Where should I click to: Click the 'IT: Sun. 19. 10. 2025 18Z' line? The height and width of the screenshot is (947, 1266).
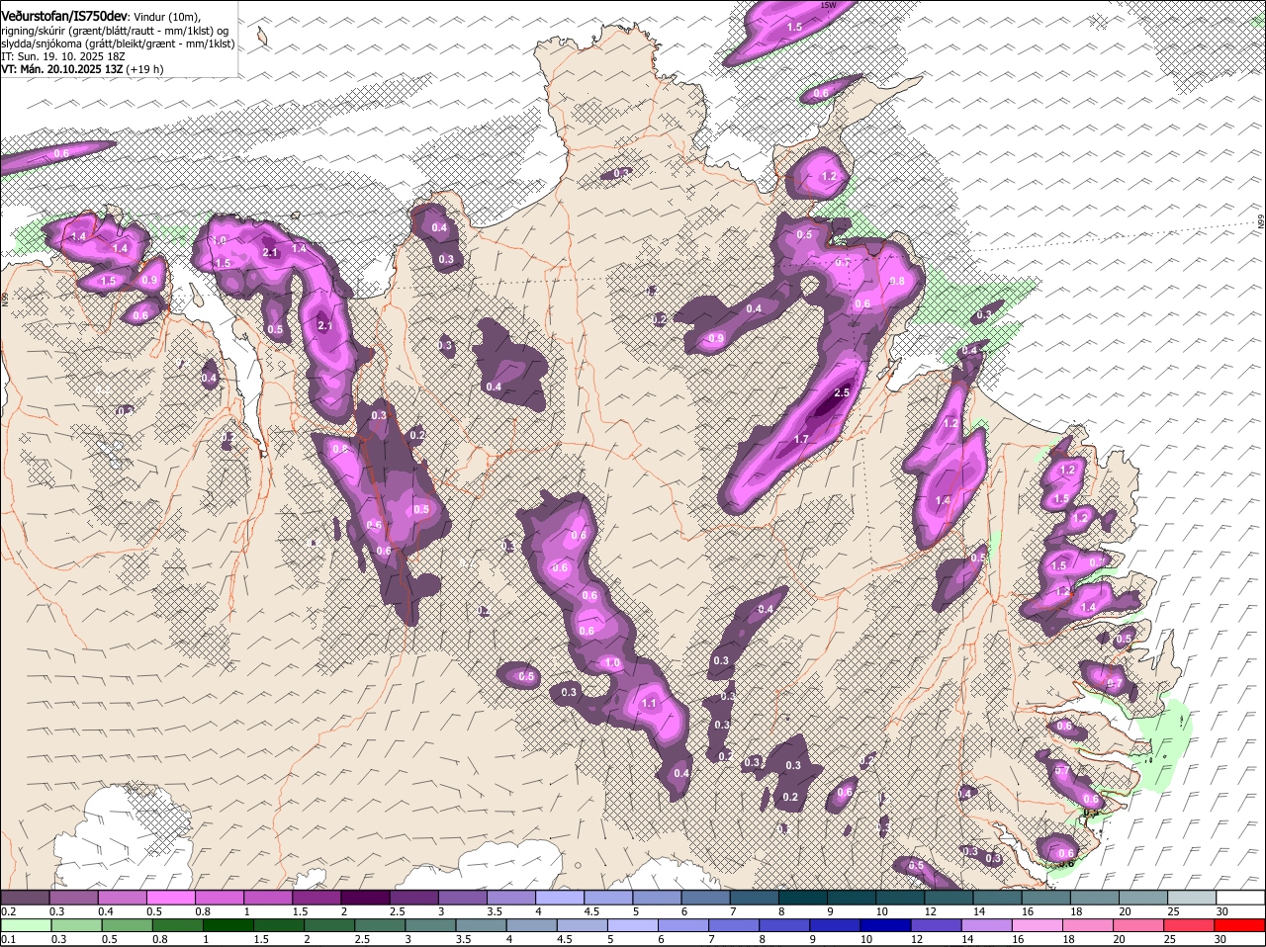pos(65,57)
